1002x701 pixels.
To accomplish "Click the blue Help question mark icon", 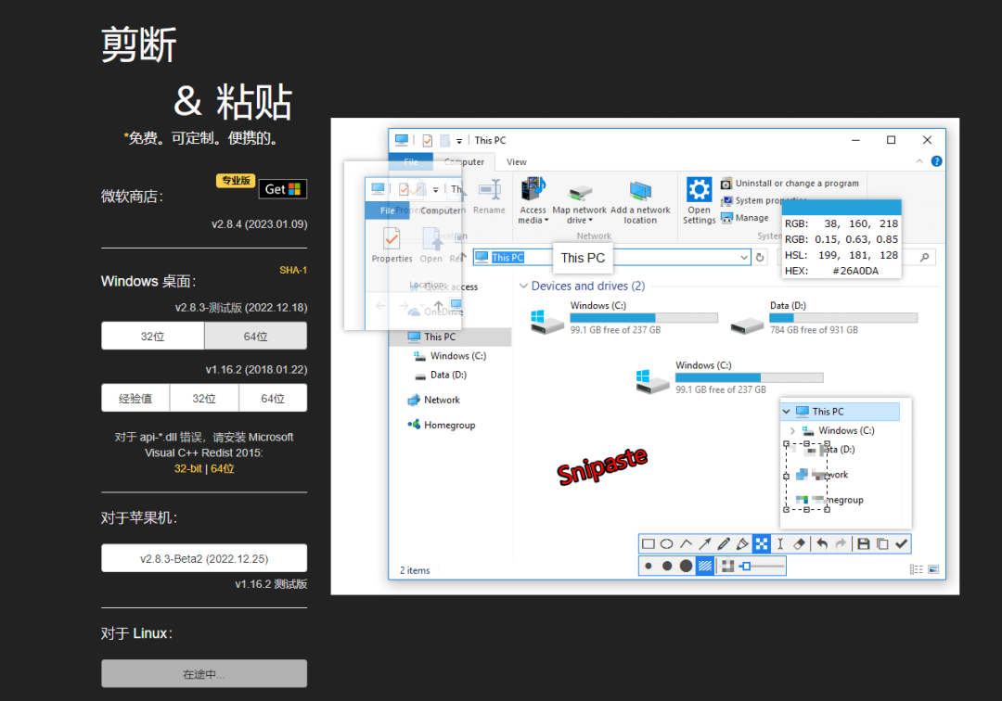I will pos(936,161).
